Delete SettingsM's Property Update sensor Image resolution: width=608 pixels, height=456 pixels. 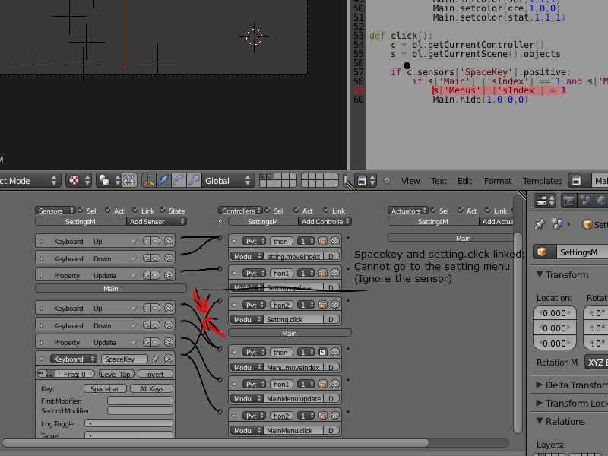(168, 275)
